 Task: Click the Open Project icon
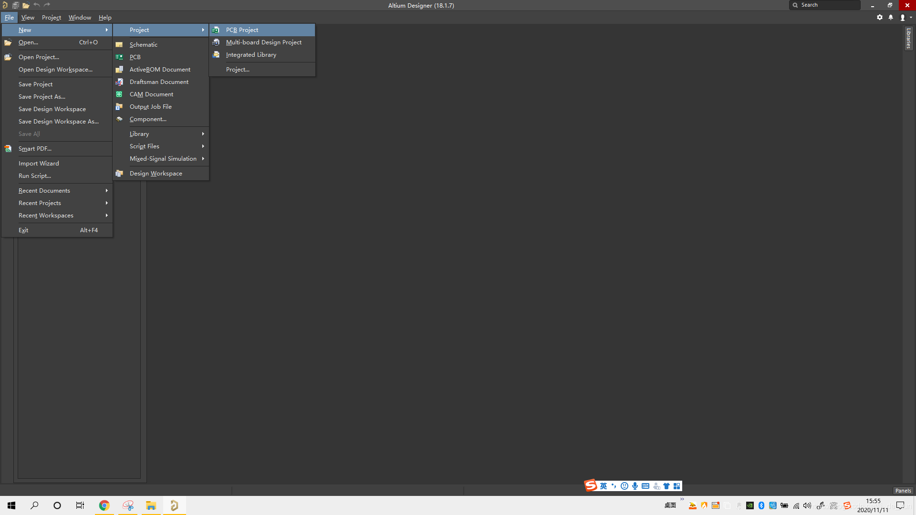8,57
